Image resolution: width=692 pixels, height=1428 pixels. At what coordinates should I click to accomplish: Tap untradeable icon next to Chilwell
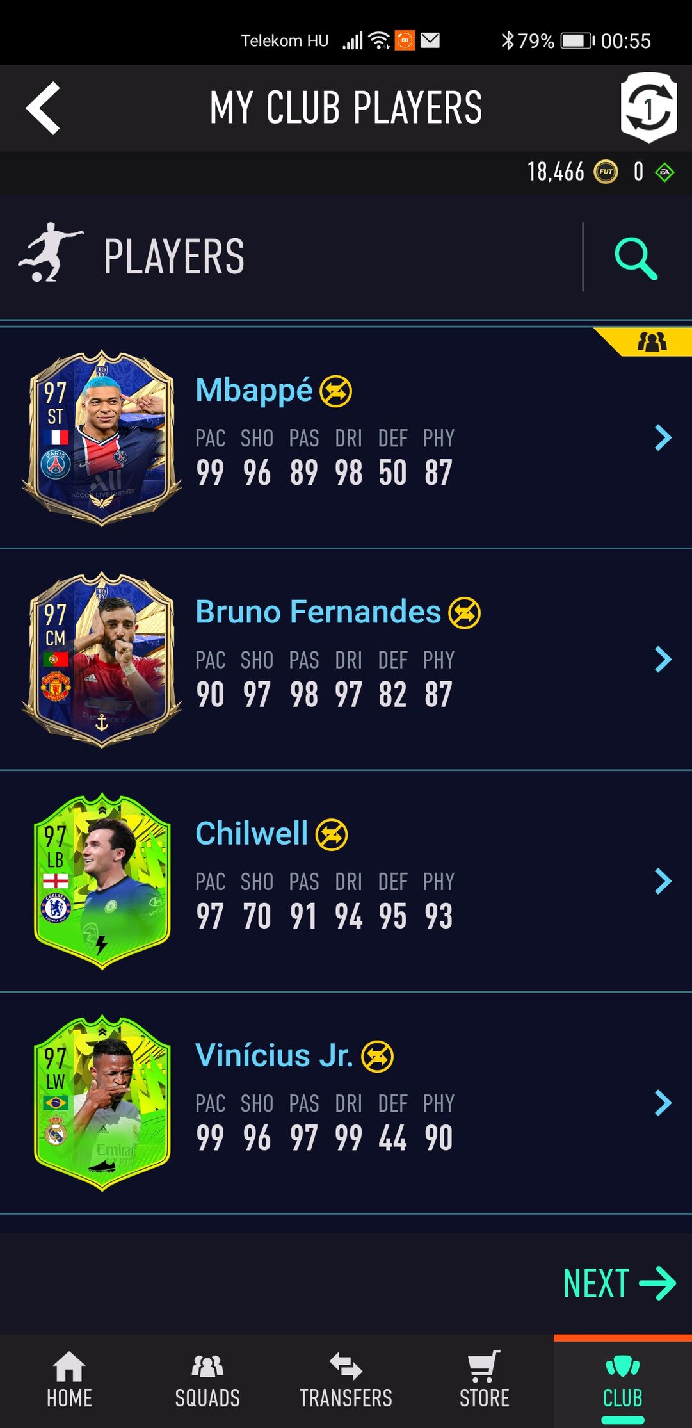[332, 835]
